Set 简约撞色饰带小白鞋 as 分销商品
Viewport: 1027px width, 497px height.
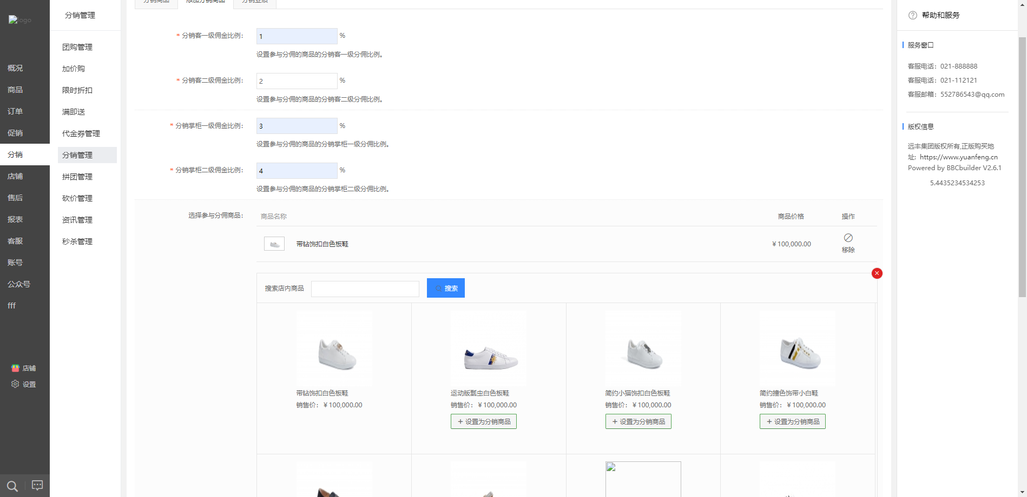coord(793,421)
